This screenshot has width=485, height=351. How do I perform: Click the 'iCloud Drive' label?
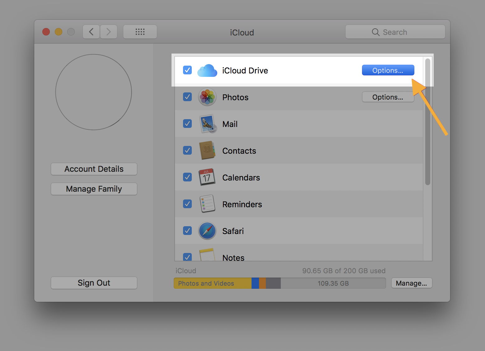tap(245, 71)
